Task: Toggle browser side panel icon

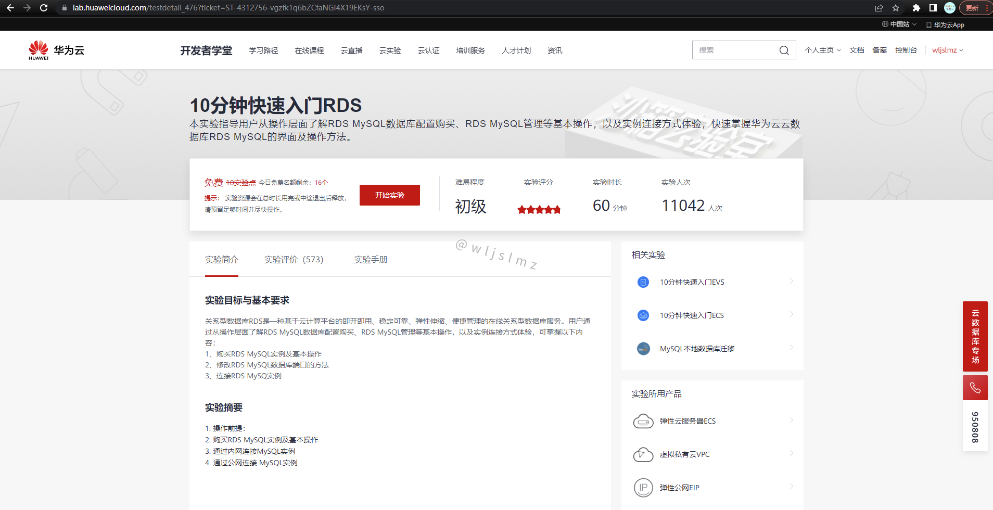Action: click(933, 8)
